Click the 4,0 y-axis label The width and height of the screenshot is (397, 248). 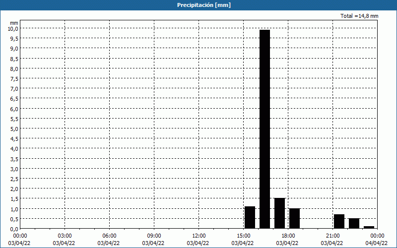point(14,149)
